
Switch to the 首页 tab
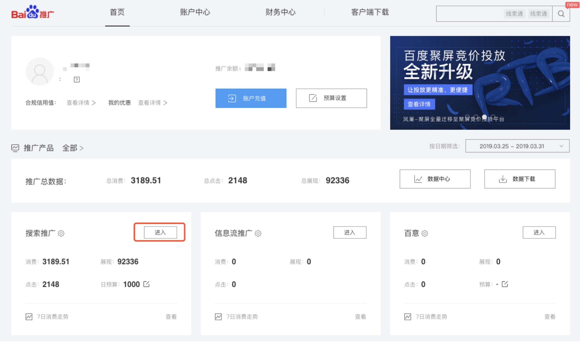[117, 12]
